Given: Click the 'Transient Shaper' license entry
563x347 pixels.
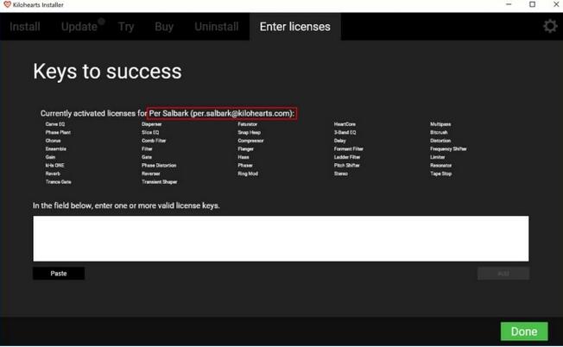Looking at the screenshot, I should pos(160,182).
